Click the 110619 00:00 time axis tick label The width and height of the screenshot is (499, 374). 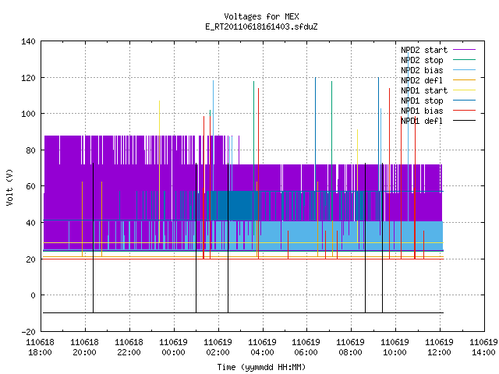(173, 348)
